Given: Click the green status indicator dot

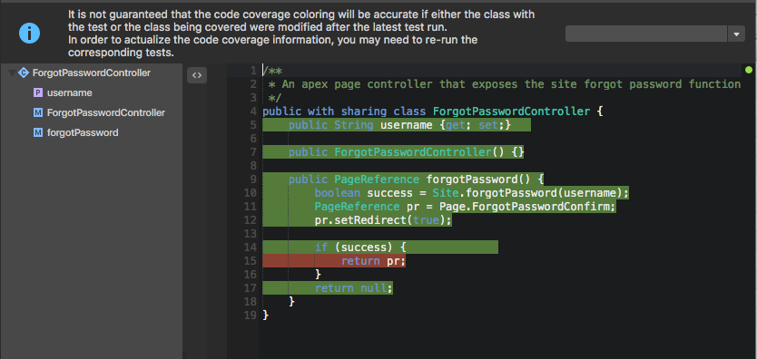Looking at the screenshot, I should 749,70.
